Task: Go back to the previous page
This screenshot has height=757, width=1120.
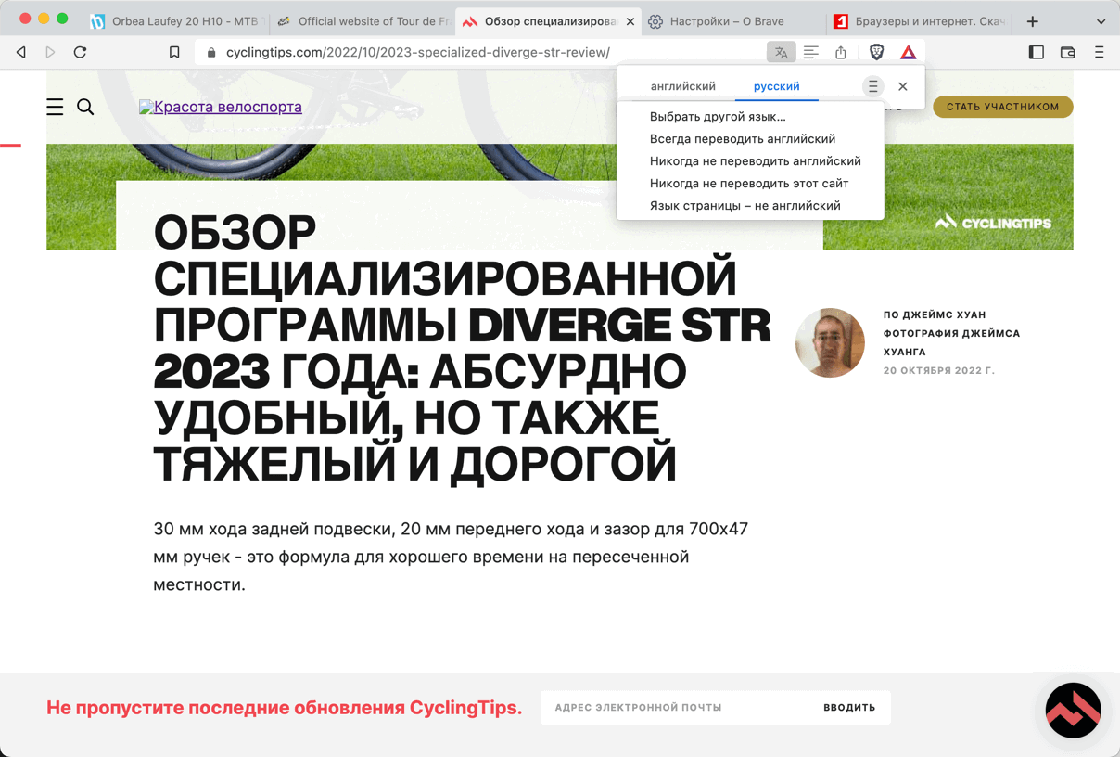Action: pyautogui.click(x=21, y=53)
